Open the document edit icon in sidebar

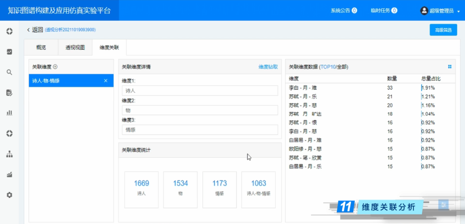point(9,93)
